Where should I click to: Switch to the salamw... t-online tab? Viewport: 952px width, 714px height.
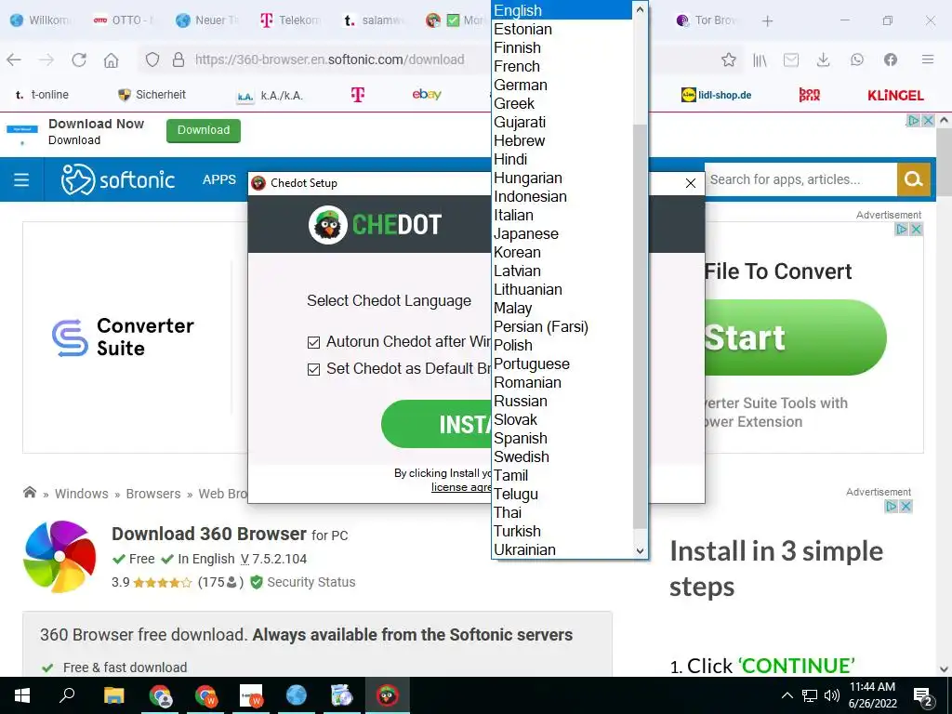click(x=374, y=20)
